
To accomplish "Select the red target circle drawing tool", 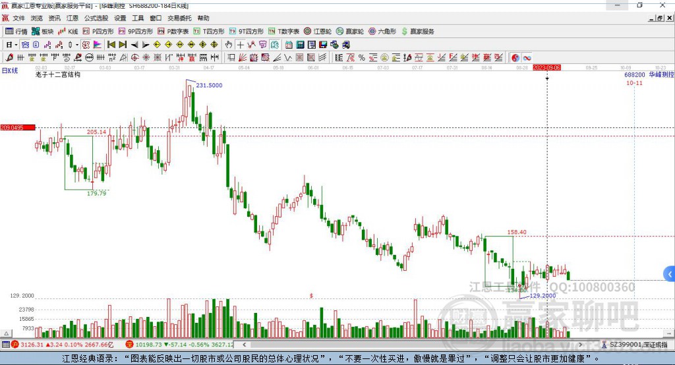I will (134, 58).
